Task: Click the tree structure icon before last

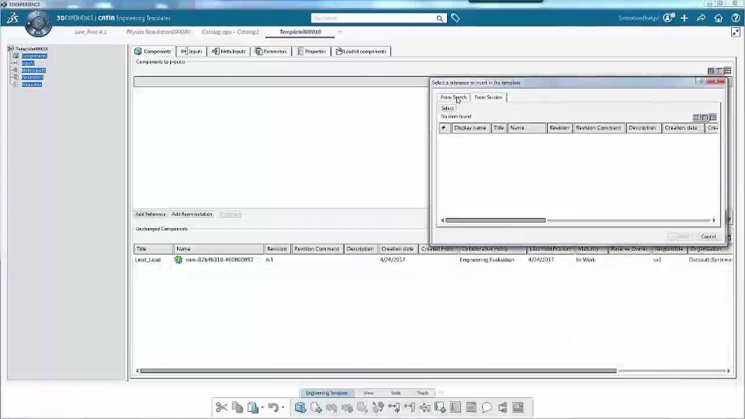Action: tap(503, 407)
